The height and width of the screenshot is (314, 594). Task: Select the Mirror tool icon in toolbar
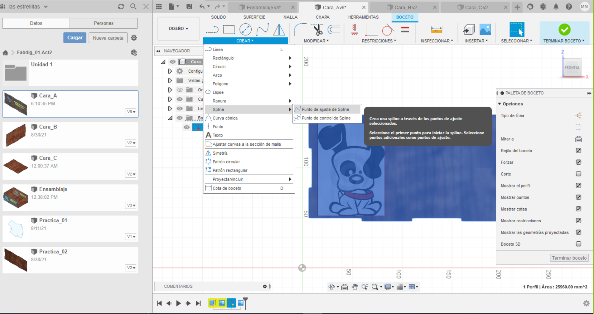pyautogui.click(x=279, y=30)
